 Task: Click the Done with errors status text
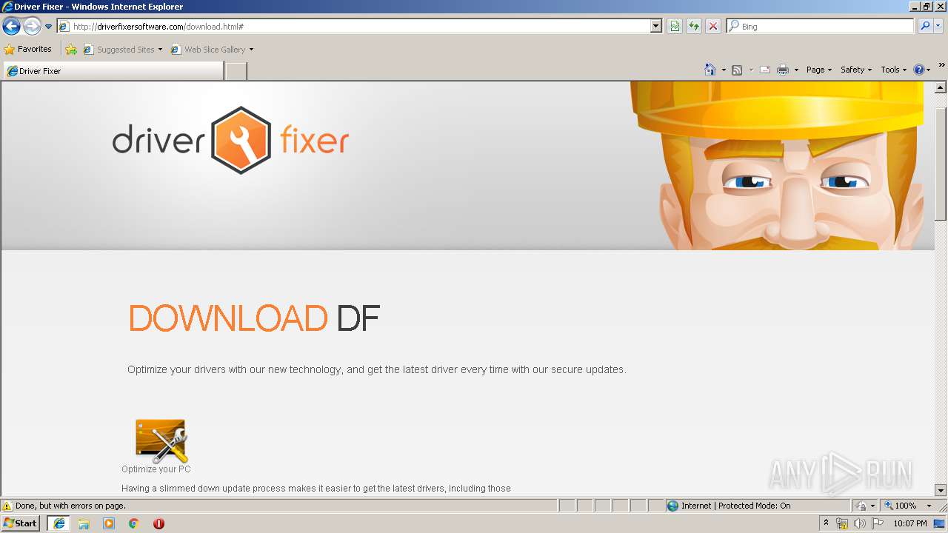click(70, 506)
